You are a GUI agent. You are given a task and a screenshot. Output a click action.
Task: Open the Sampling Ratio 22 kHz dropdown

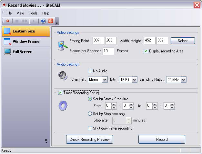coord(184,80)
